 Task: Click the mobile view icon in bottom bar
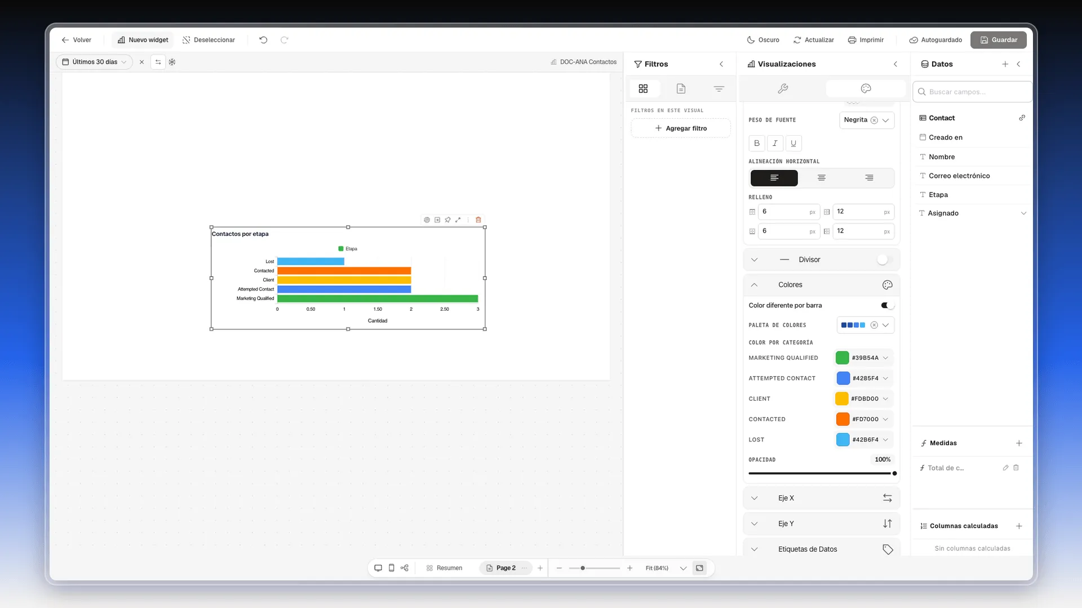(392, 568)
